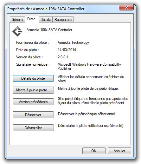This screenshot has width=141, height=164.
Task: Go to the Ressources tab
Action: [x=63, y=20]
